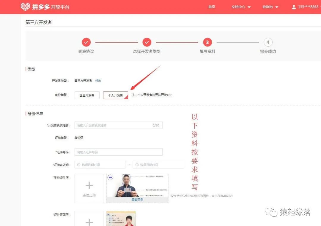Click the 类型 section heading
This screenshot has height=226, width=321.
click(31, 69)
